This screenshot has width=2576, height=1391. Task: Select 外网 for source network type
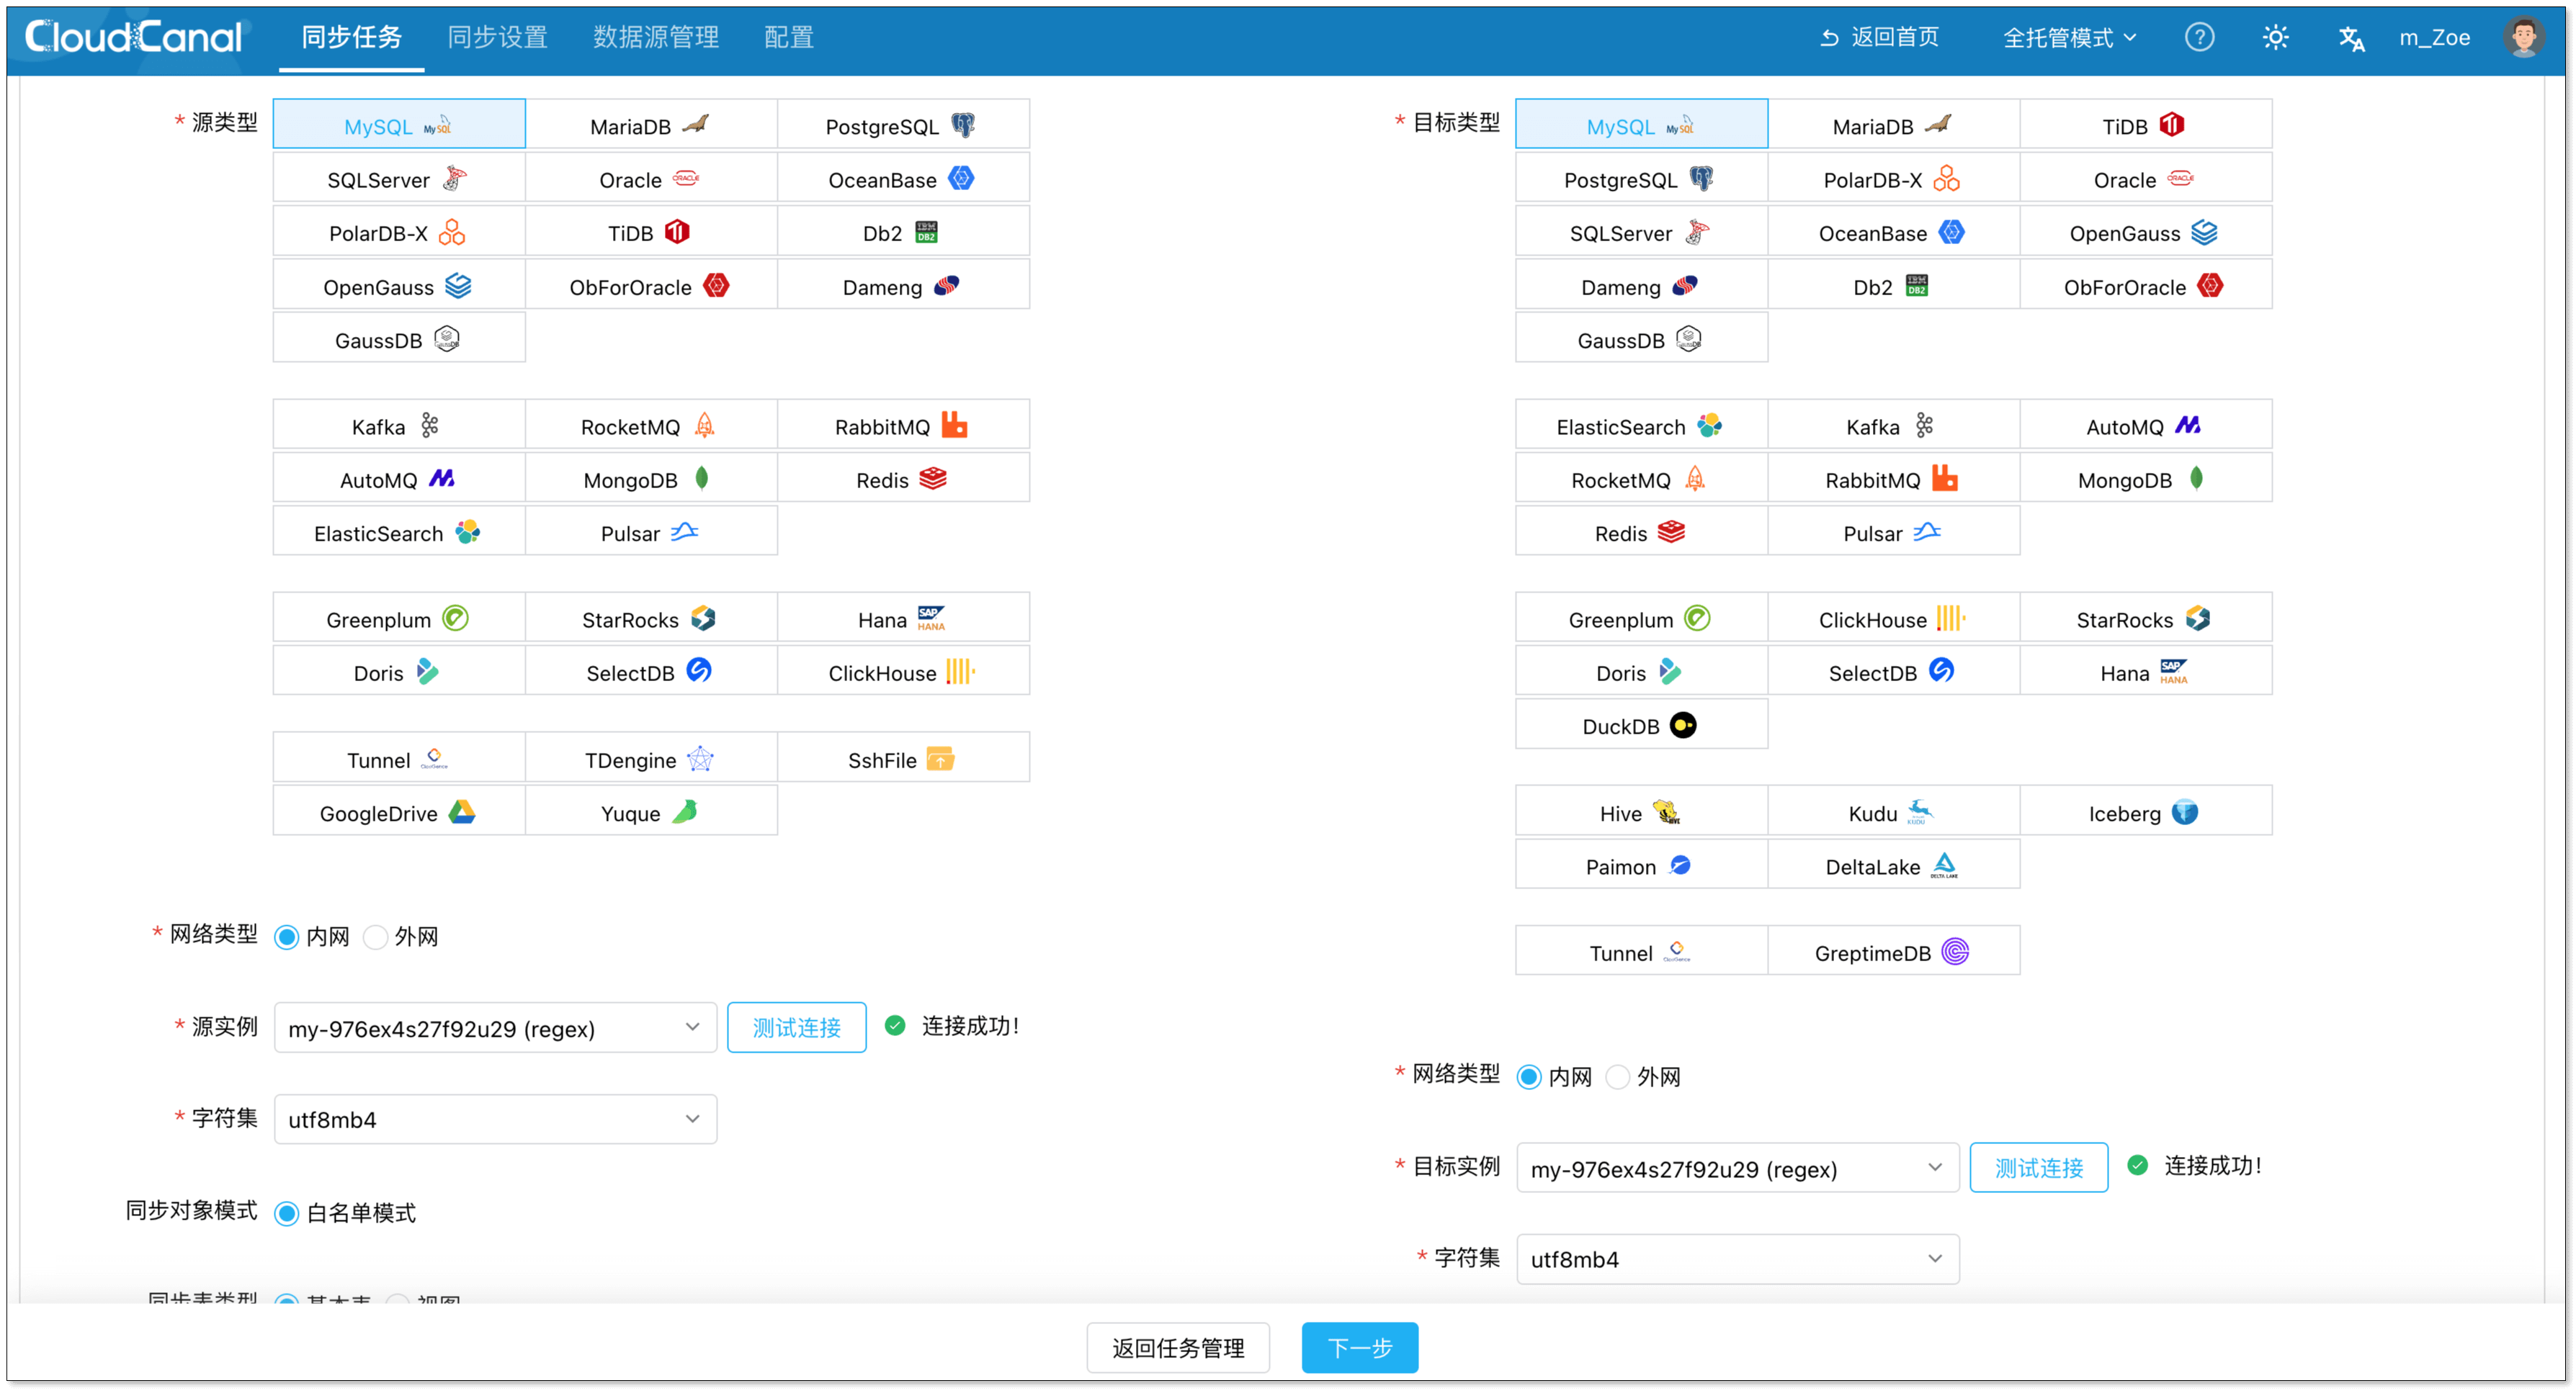click(376, 937)
